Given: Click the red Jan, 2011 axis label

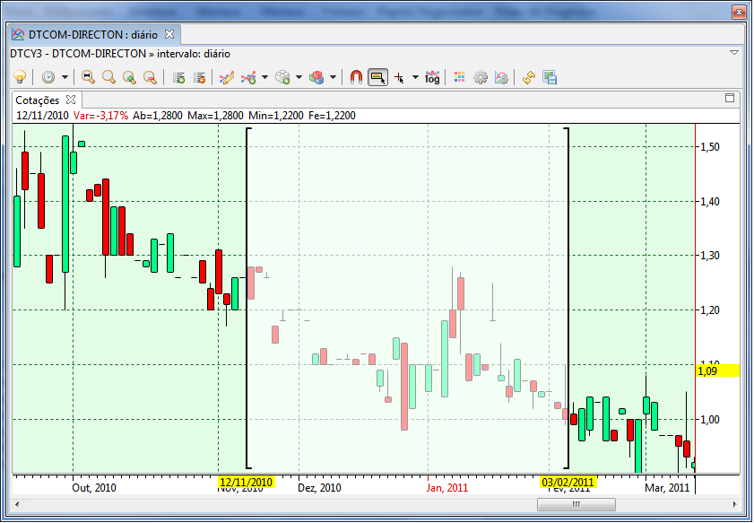Looking at the screenshot, I should (447, 487).
